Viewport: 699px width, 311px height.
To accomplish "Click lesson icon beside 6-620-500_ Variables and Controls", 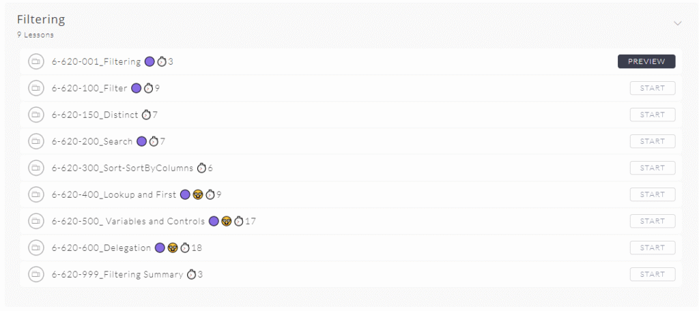I will click(x=35, y=222).
